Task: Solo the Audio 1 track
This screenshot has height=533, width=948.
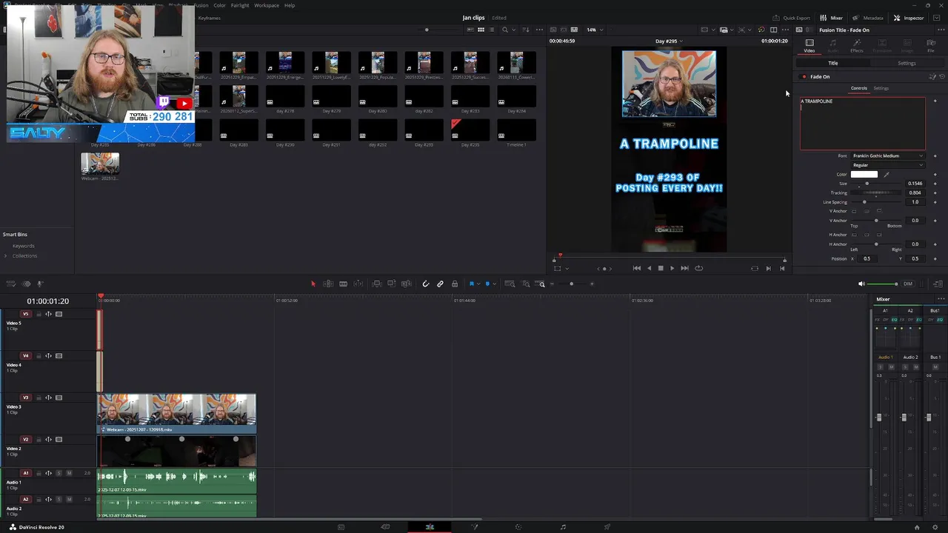Action: click(x=59, y=473)
